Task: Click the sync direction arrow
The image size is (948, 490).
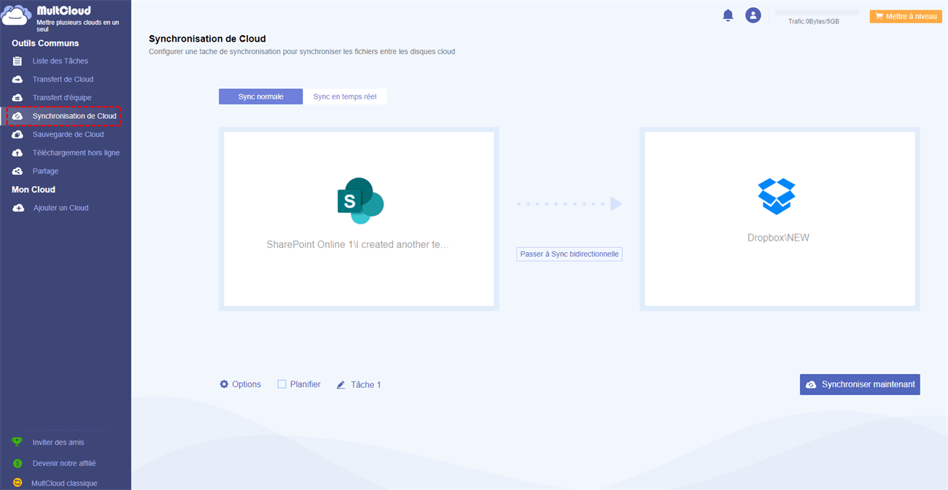Action: (x=570, y=204)
